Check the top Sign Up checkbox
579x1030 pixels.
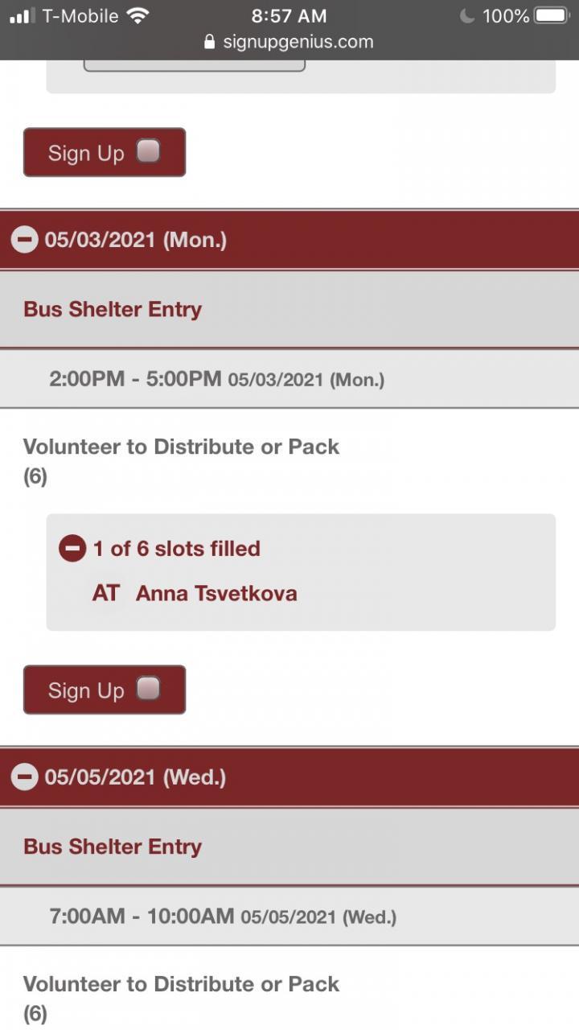coord(148,151)
